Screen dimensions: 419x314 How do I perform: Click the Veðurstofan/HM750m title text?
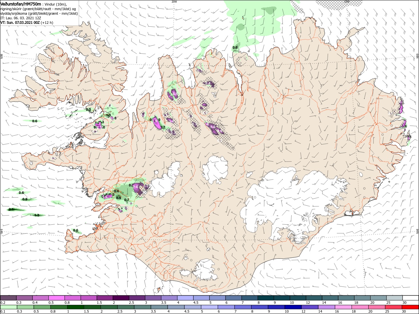click(x=21, y=4)
